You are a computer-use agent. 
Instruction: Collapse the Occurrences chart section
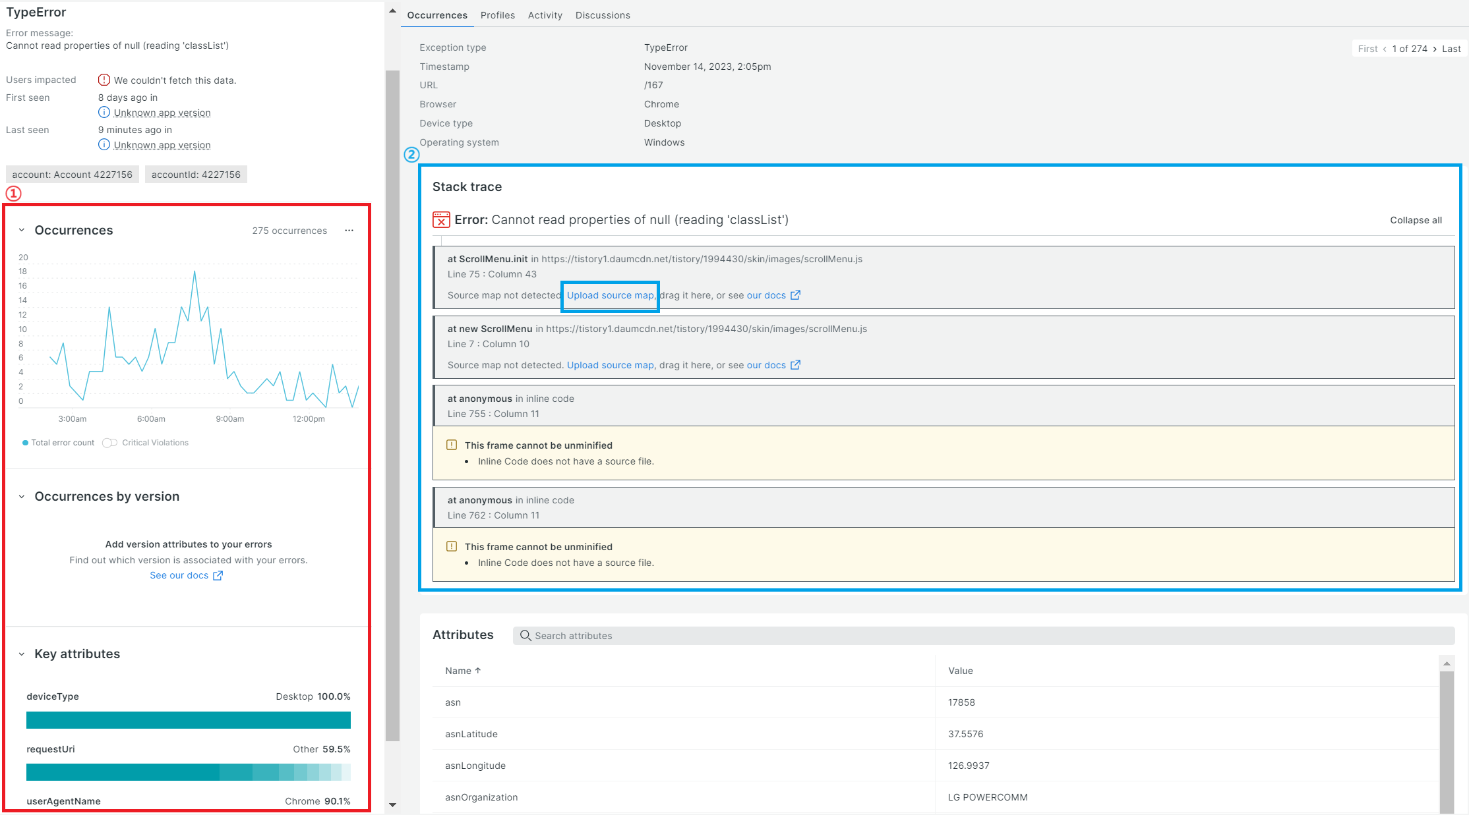point(22,231)
